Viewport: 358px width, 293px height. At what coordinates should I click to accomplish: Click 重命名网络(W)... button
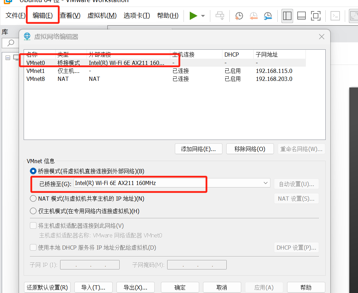tap(301, 149)
